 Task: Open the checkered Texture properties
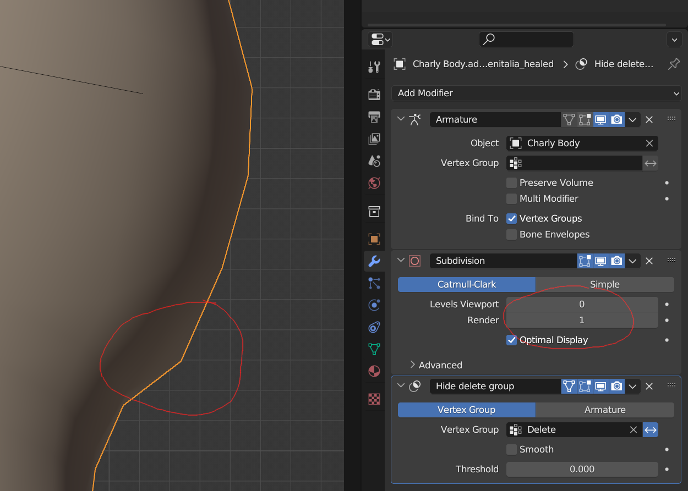[374, 399]
